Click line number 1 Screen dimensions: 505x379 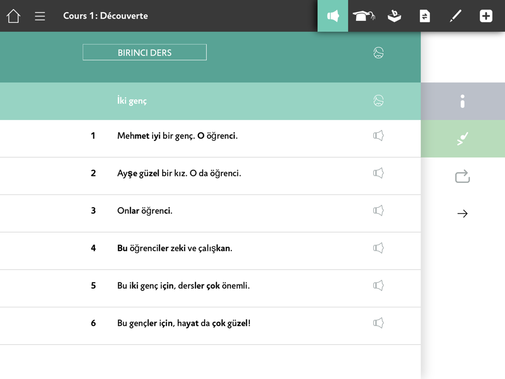[x=93, y=135]
